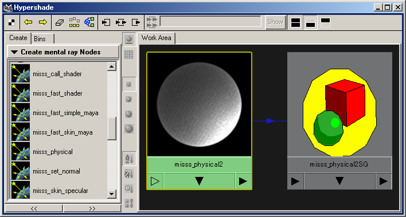Create a misss_call_shader node
The height and width of the screenshot is (217, 406).
(x=57, y=74)
